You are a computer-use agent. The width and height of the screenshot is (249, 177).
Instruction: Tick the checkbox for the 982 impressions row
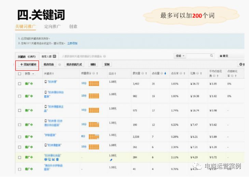[19, 96]
